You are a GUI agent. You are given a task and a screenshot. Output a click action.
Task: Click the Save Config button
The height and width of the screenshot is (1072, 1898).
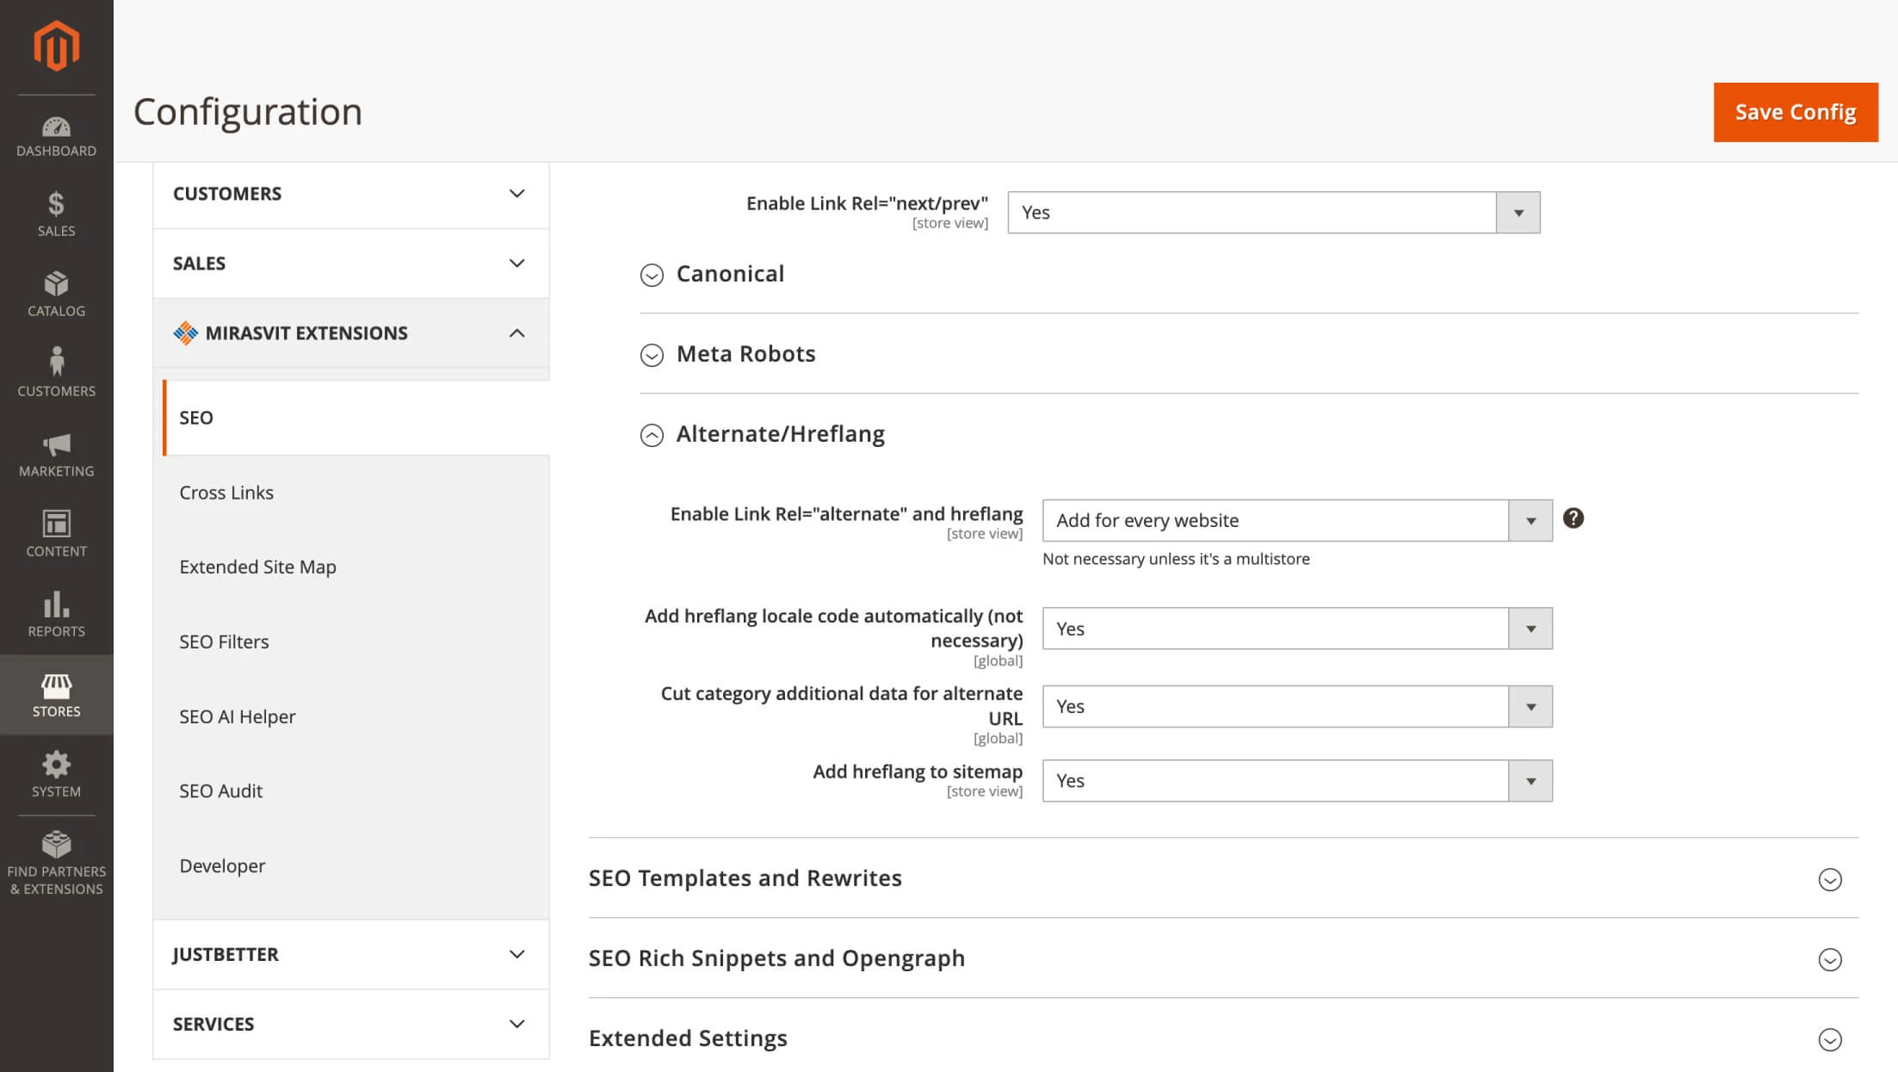[x=1796, y=112]
